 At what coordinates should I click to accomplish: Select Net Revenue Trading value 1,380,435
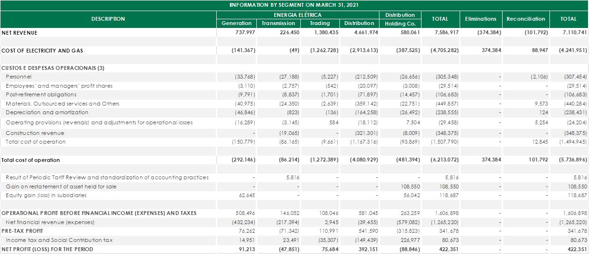coord(326,33)
